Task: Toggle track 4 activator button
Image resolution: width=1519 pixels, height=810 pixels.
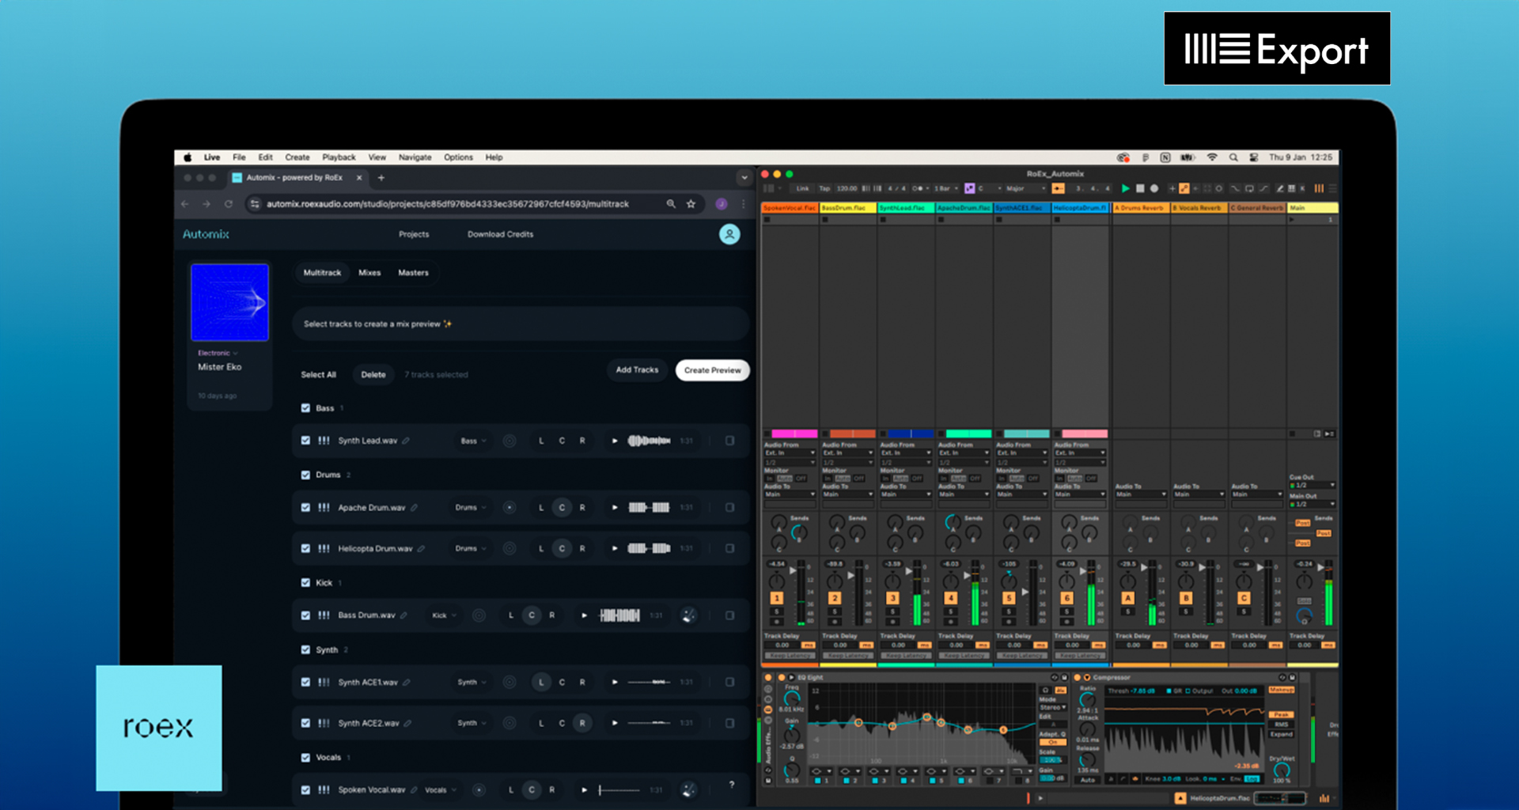Action: [950, 598]
